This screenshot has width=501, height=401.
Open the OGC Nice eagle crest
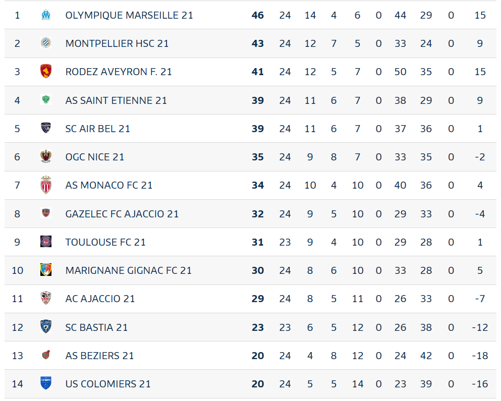point(46,156)
